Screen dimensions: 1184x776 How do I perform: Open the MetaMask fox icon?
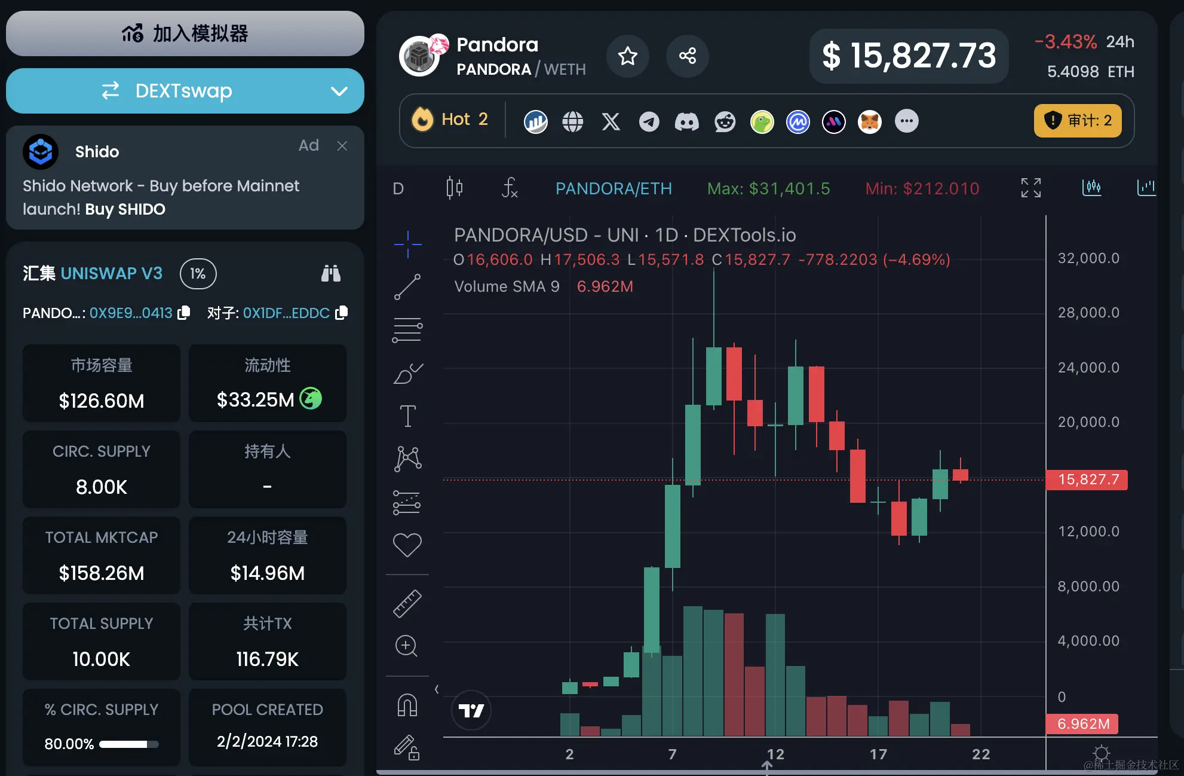(x=869, y=121)
